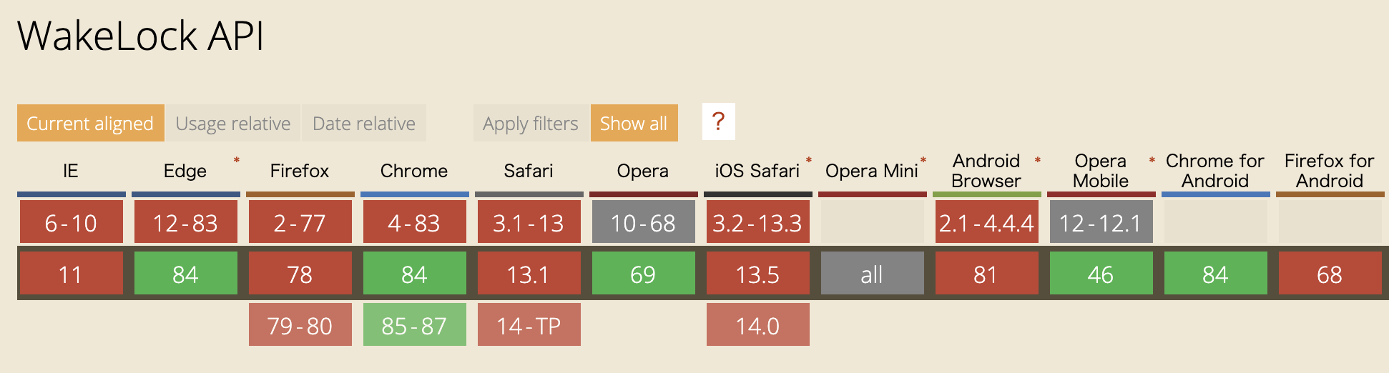Click the Opera 69 supported cell

[x=643, y=274]
